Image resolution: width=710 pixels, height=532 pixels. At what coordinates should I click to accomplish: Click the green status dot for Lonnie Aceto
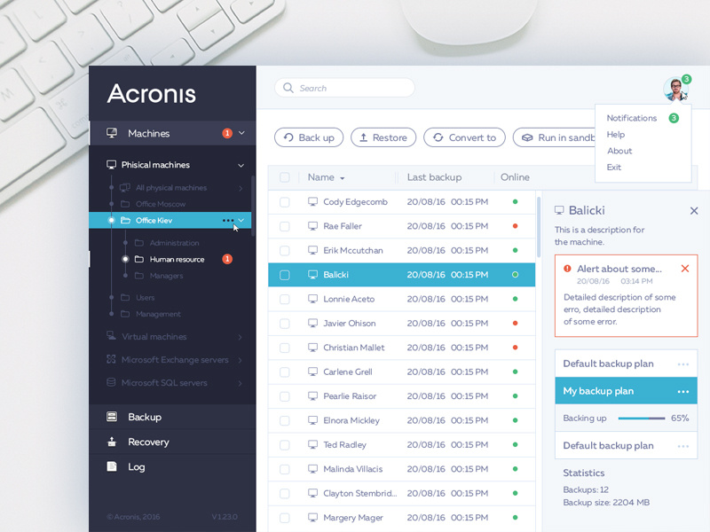click(515, 299)
